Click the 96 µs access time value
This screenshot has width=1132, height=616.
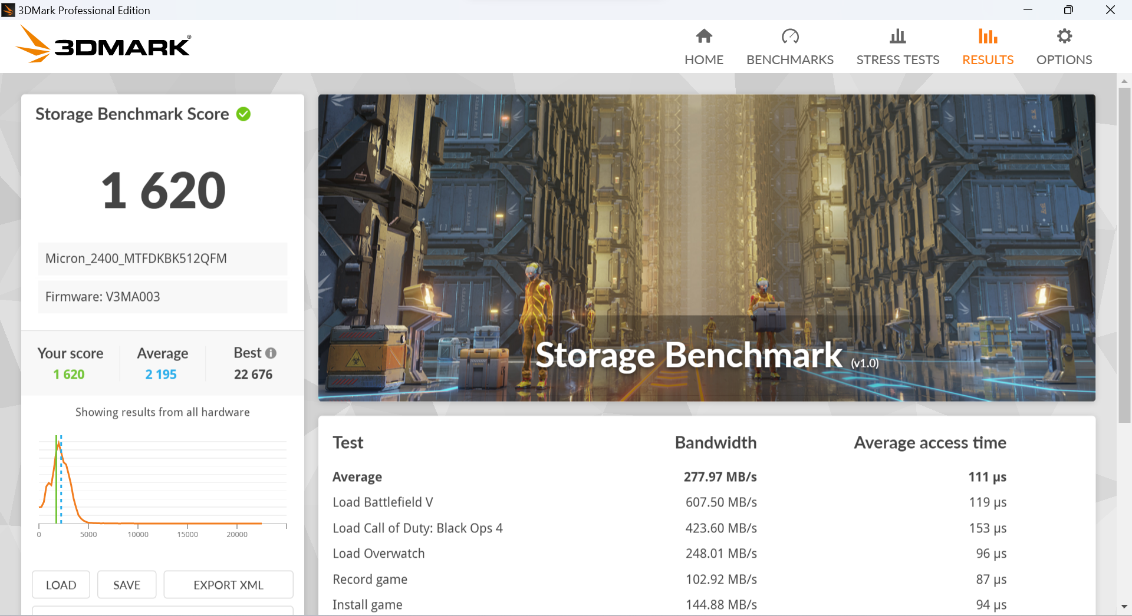coord(991,554)
